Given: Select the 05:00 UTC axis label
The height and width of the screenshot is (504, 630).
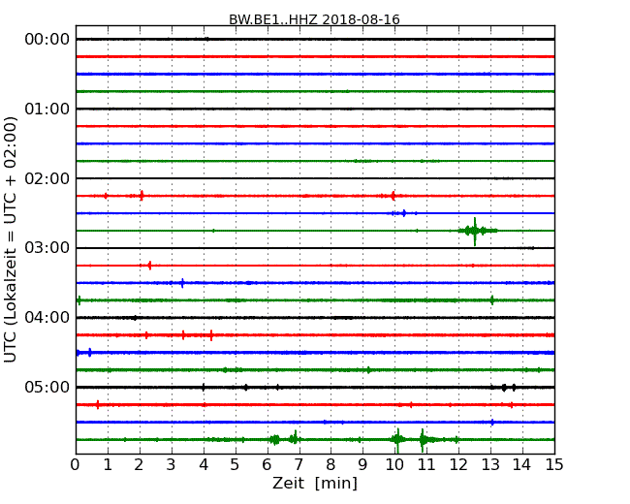Looking at the screenshot, I should tap(47, 387).
